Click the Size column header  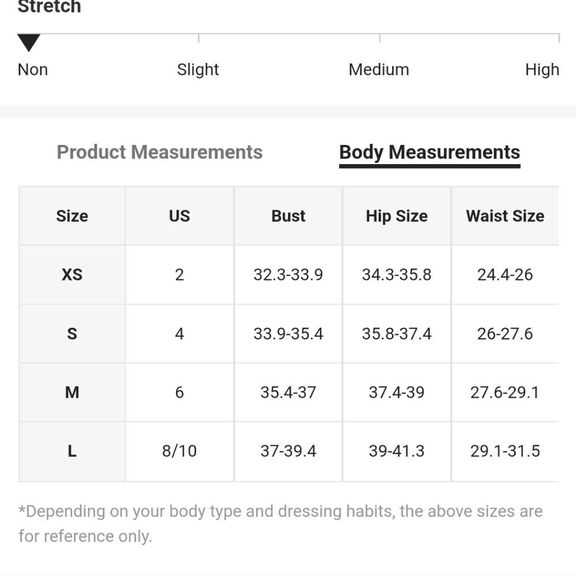pyautogui.click(x=72, y=216)
